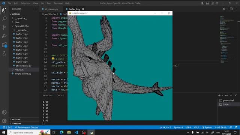240x135 pixels.
Task: Open buffer_1.py file
Action: click(x=22, y=34)
